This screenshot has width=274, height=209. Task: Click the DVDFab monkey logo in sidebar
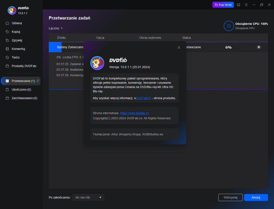coord(12,10)
